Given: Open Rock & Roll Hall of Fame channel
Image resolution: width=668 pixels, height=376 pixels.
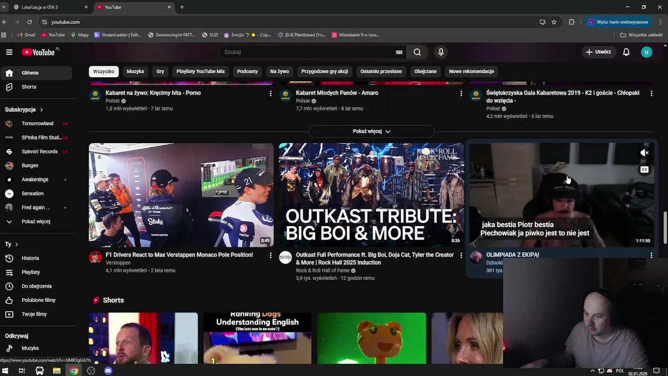Looking at the screenshot, I should click(x=323, y=271).
